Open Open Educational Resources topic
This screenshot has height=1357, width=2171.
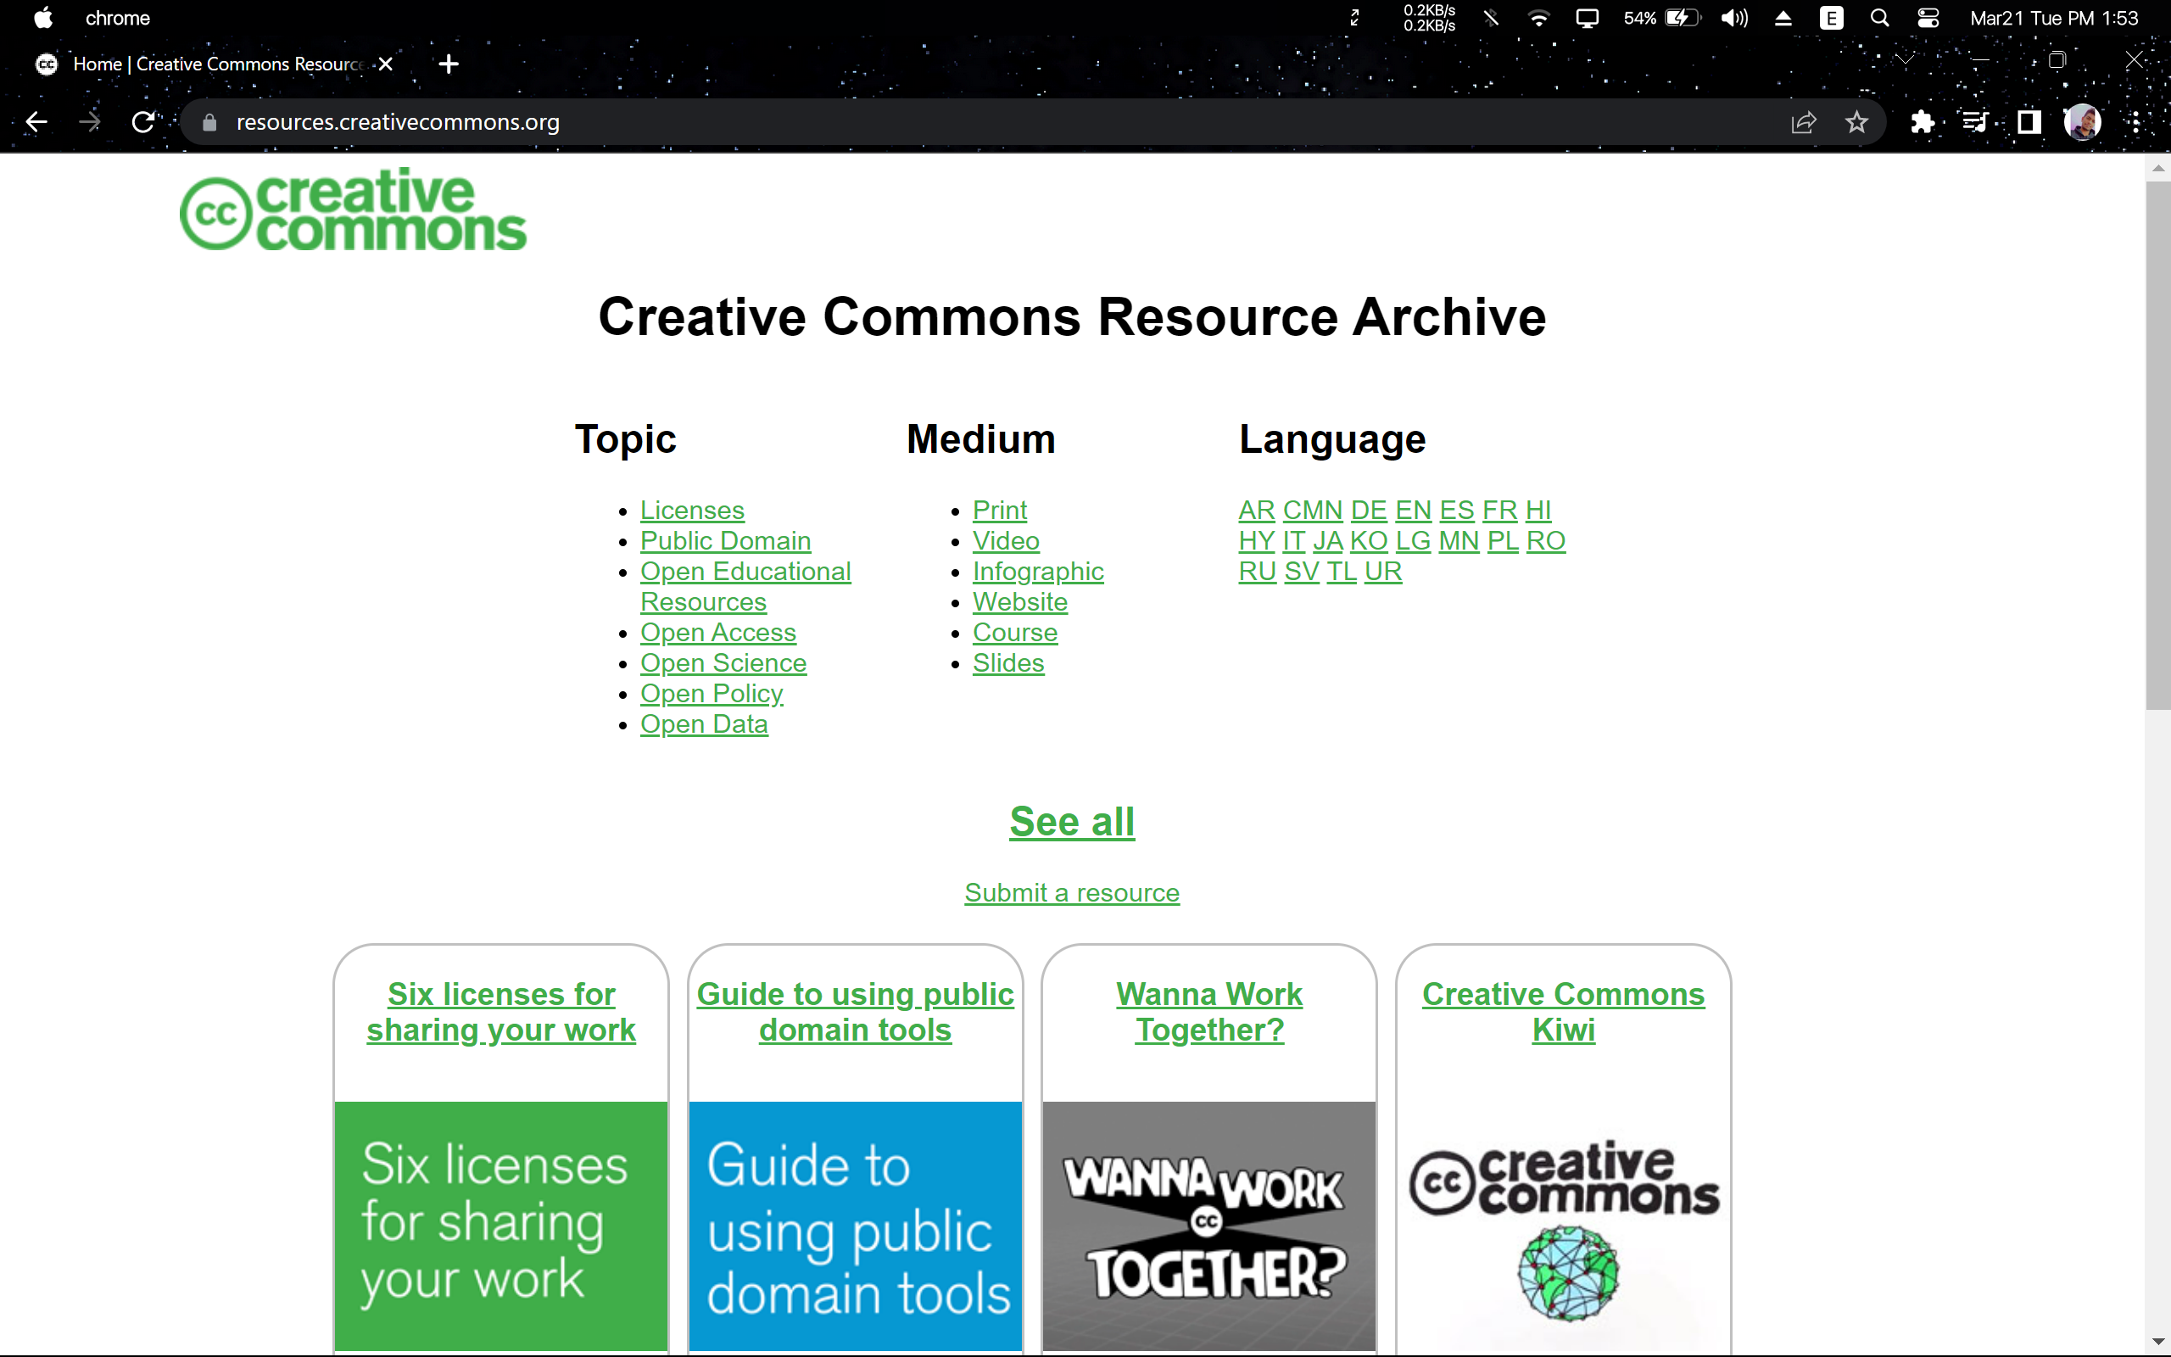pos(745,586)
